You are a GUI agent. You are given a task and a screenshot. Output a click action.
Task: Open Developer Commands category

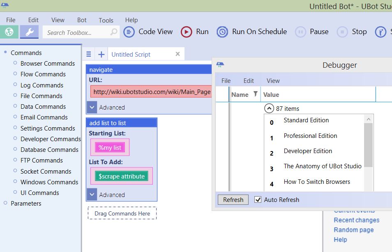coord(51,139)
